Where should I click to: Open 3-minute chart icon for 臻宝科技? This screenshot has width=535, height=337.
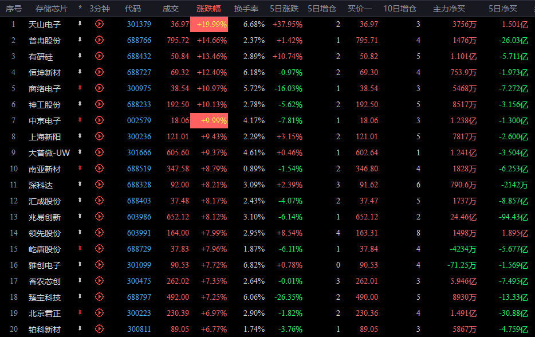(99, 297)
